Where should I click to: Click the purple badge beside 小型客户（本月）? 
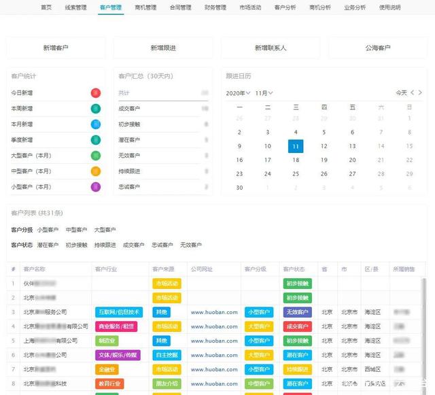96,187
